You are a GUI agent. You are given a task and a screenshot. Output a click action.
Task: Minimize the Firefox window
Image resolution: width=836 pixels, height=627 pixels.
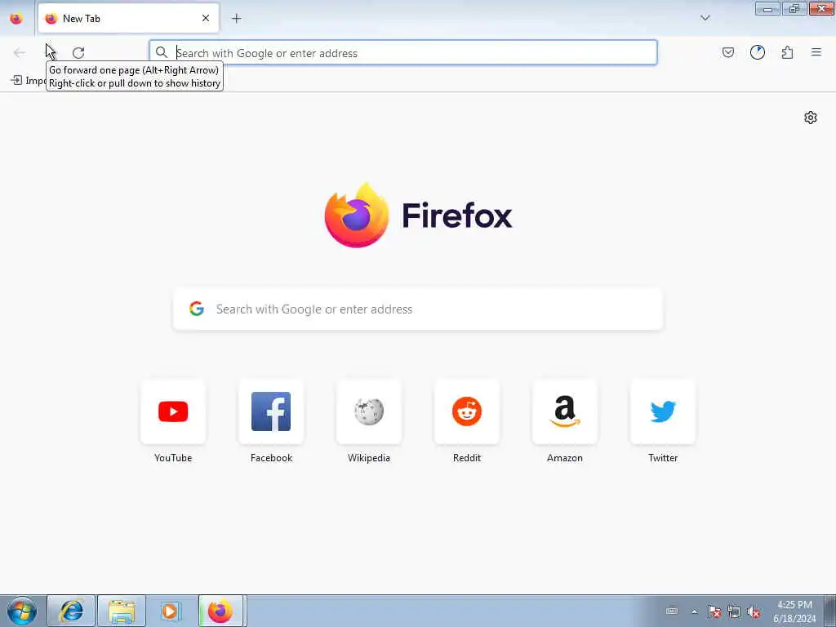(767, 9)
